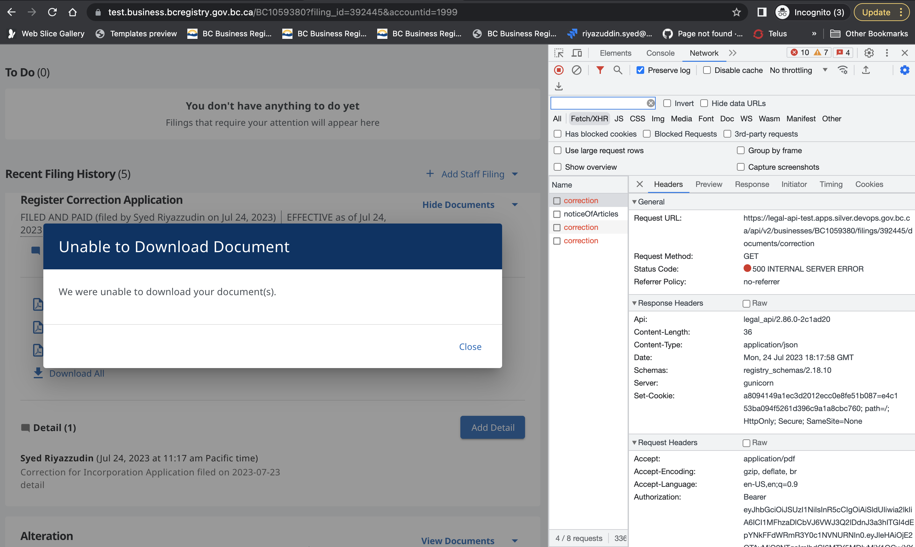Toggle the browser side panel icon
Screen dimensions: 915x547
coord(761,12)
